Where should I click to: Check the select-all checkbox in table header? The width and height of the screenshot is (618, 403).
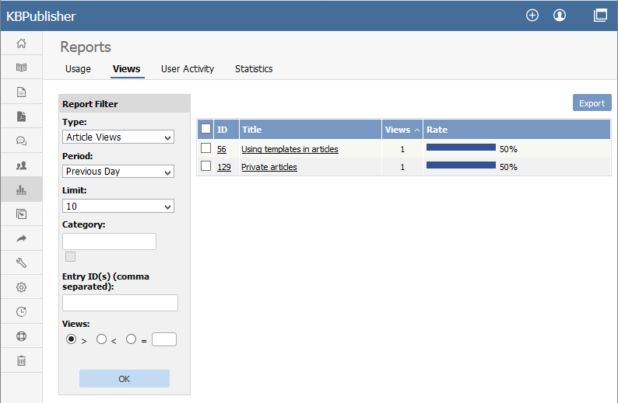[x=205, y=129]
